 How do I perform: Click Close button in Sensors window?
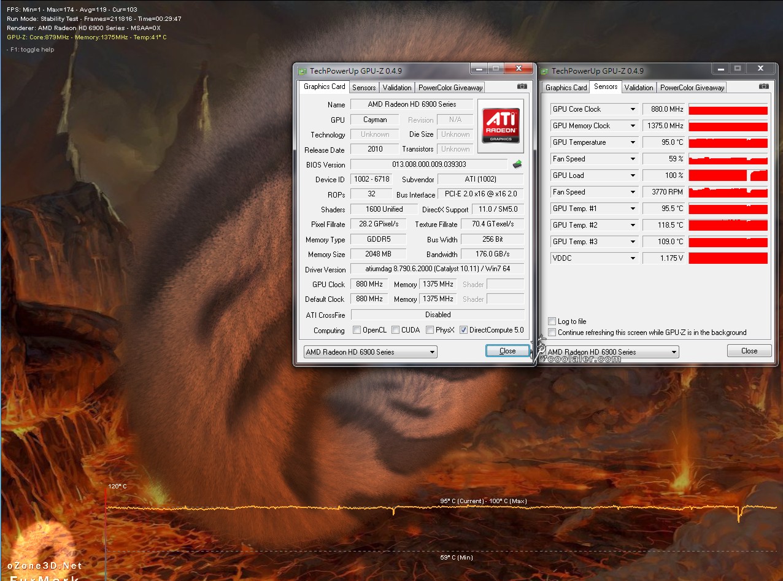coord(749,351)
